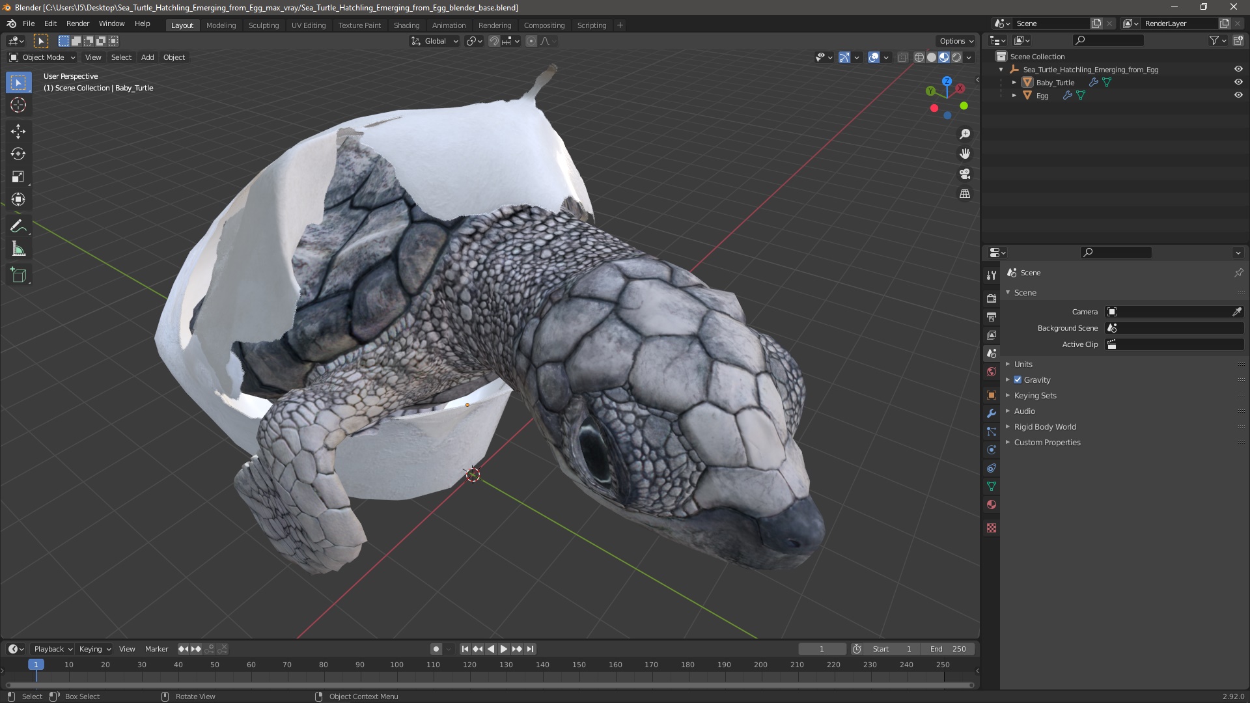The height and width of the screenshot is (703, 1250).
Task: Jump to the first frame
Action: click(x=465, y=649)
